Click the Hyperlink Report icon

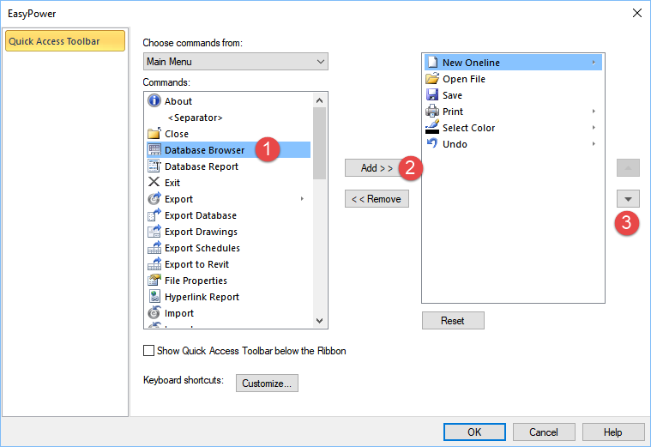[154, 297]
